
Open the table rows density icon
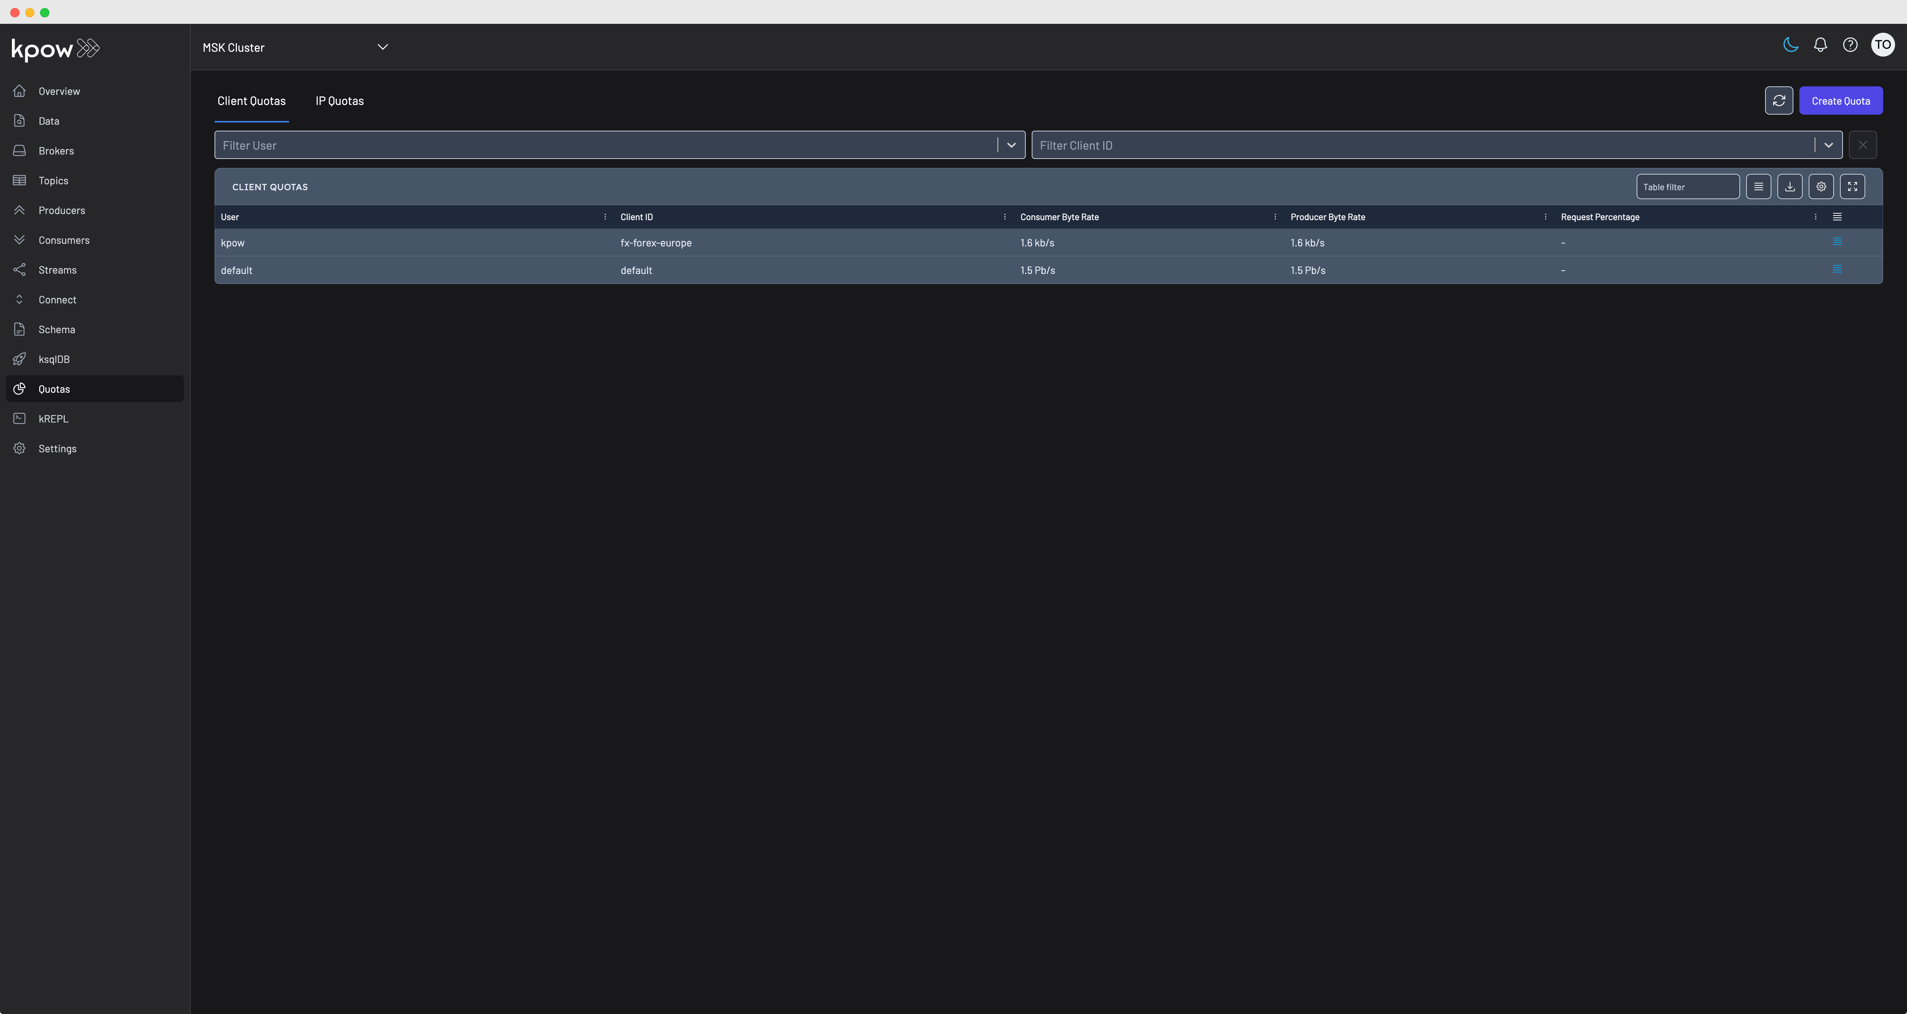[x=1758, y=186]
